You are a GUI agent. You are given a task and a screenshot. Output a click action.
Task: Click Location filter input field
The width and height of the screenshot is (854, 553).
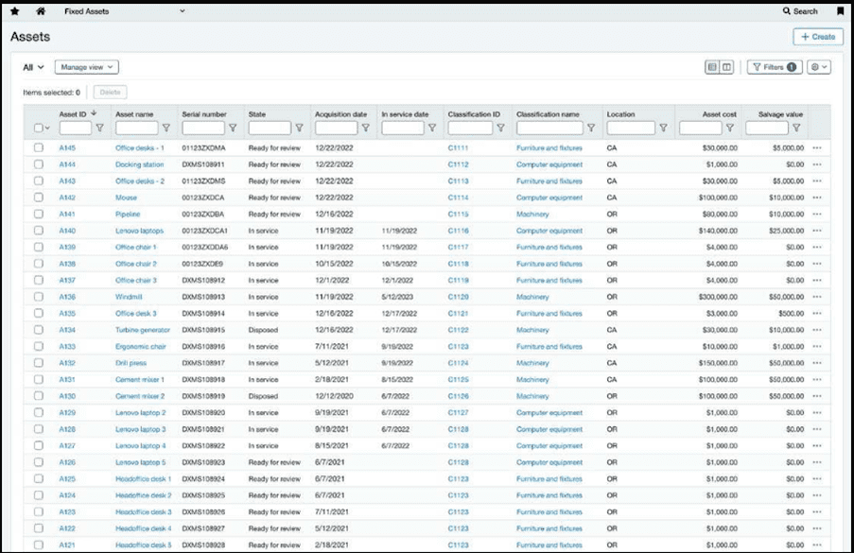631,128
